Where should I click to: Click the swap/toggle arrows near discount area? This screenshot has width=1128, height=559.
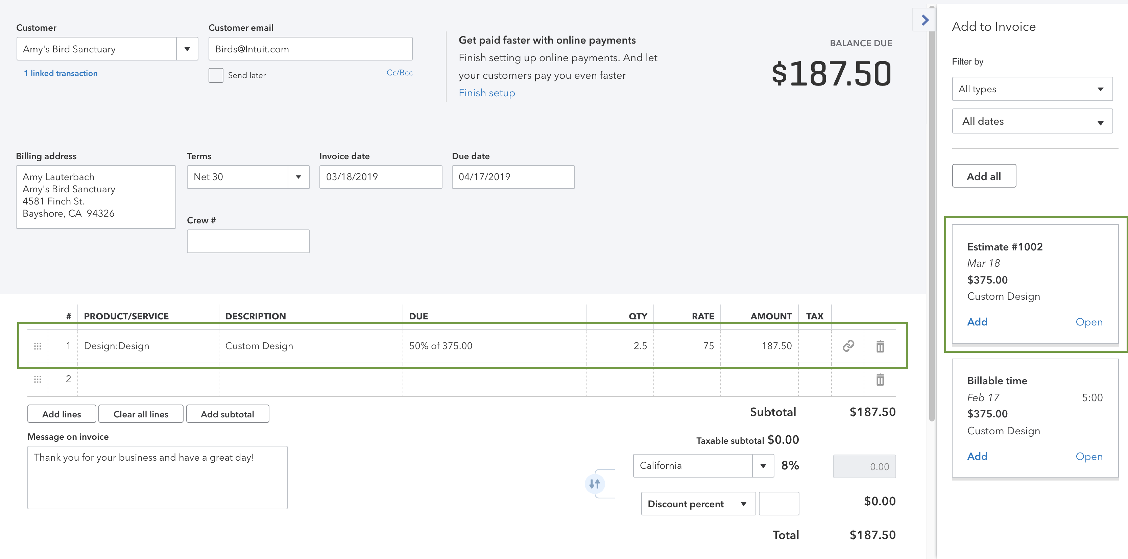(595, 483)
